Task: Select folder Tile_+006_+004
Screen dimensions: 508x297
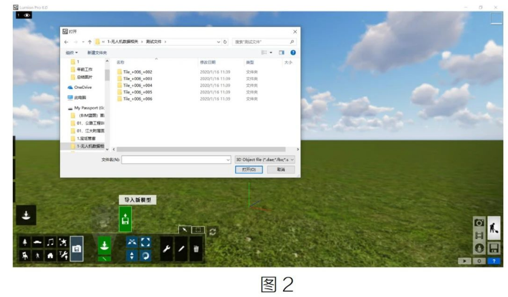Action: click(137, 85)
